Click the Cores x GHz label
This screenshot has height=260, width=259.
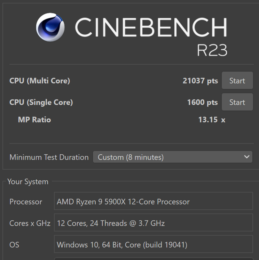[x=30, y=223]
